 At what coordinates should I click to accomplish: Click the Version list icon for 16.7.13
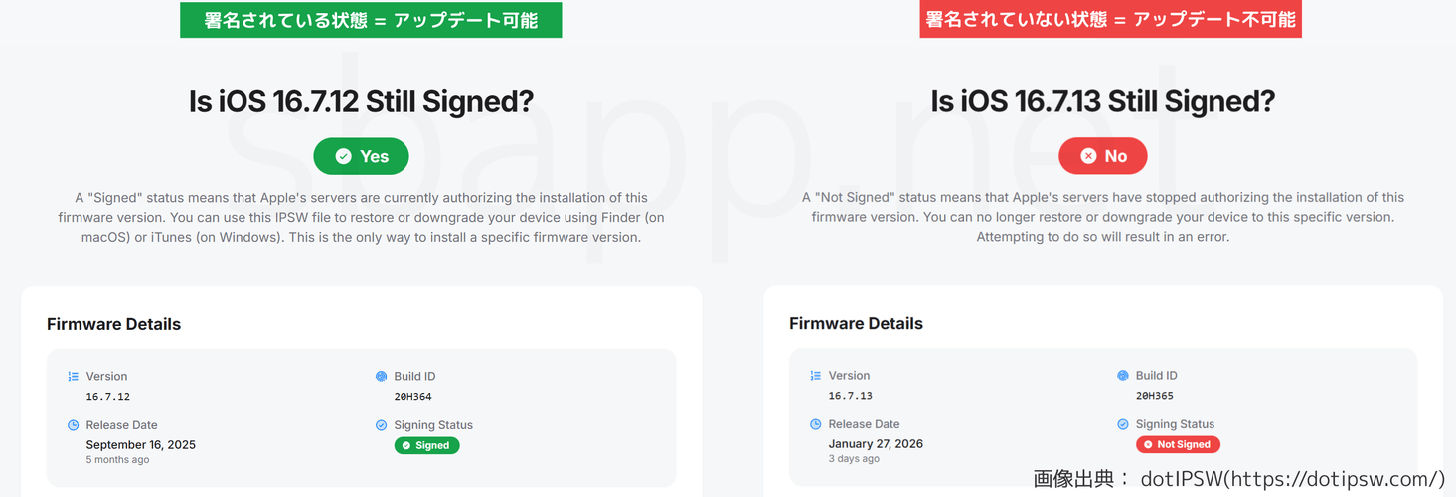(x=815, y=376)
